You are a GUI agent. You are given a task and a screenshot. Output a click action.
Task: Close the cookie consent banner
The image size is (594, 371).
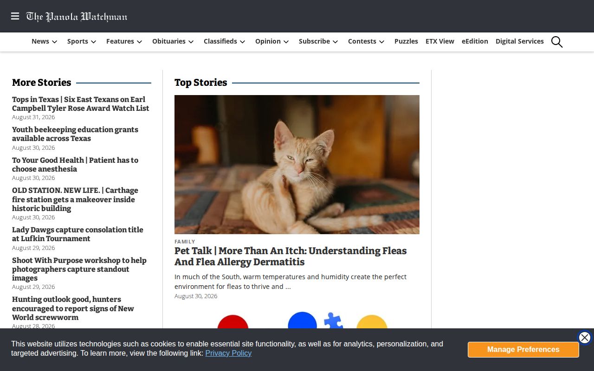(x=585, y=338)
